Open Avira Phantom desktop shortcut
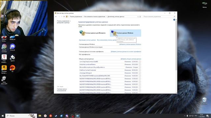Image resolution: width=211 pixels, height=118 pixels. tap(4, 59)
